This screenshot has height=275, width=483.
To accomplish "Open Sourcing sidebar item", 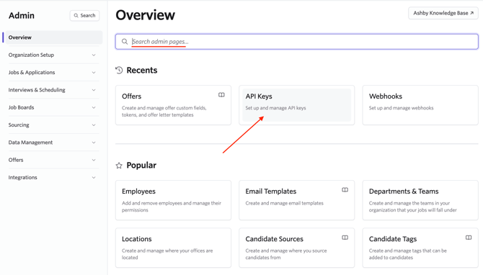I will [x=53, y=125].
